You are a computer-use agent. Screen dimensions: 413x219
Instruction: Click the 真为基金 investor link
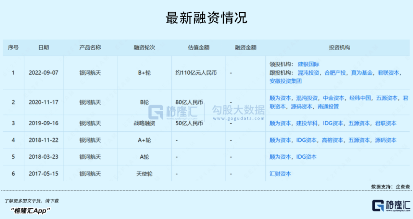click(362, 73)
